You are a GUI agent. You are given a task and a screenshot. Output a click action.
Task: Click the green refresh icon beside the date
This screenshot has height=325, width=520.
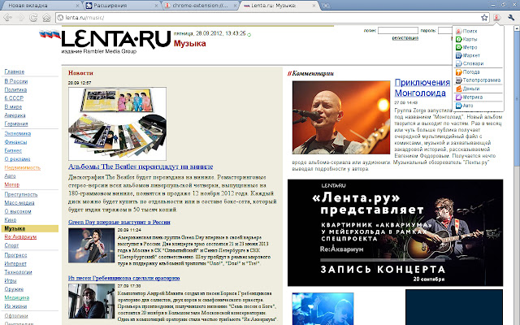[249, 34]
